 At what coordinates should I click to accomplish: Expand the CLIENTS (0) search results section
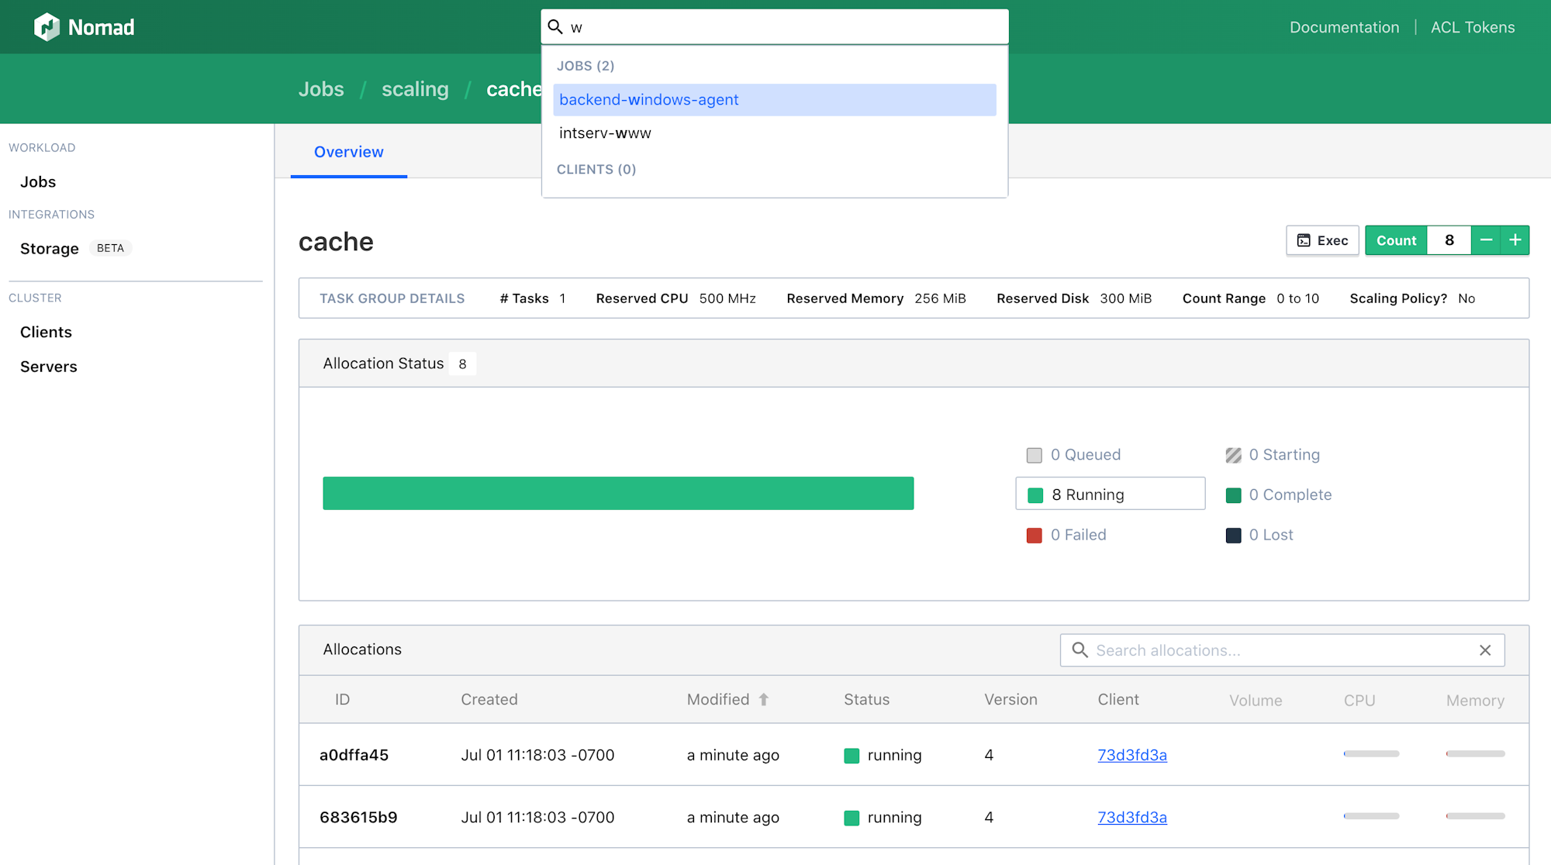pyautogui.click(x=596, y=169)
